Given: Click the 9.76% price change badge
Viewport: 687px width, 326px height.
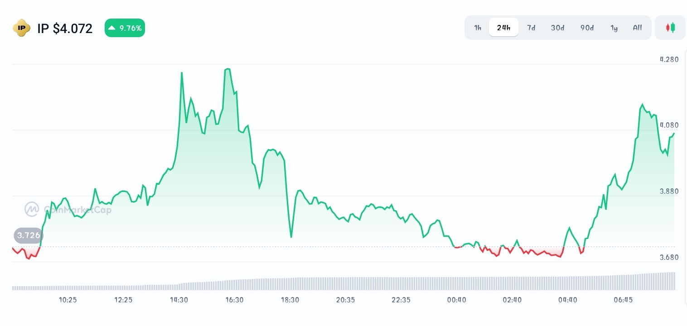Looking at the screenshot, I should pos(125,28).
